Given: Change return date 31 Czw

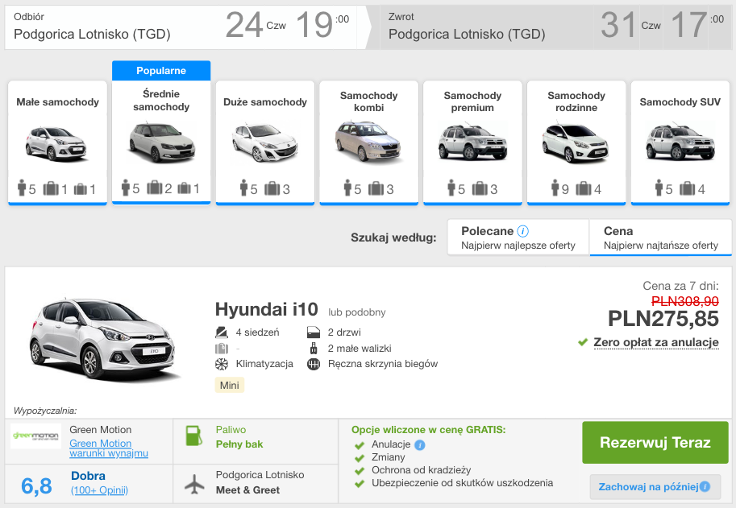Looking at the screenshot, I should click(630, 25).
